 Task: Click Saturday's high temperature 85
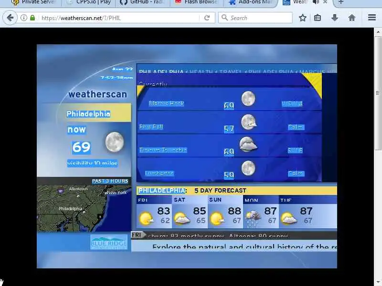(x=200, y=211)
